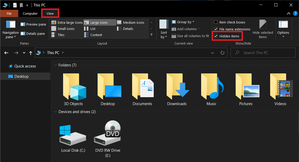The image size is (299, 162).
Task: Click the Search This PC field
Action: 265,53
